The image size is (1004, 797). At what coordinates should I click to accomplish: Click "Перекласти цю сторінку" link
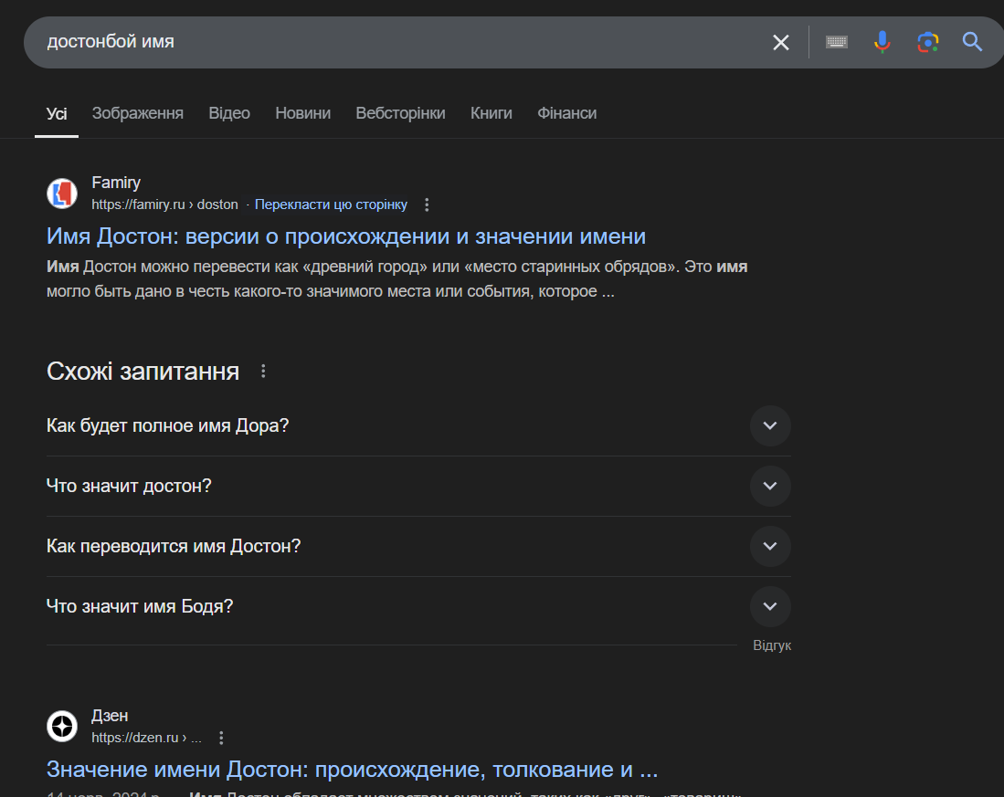pyautogui.click(x=331, y=204)
